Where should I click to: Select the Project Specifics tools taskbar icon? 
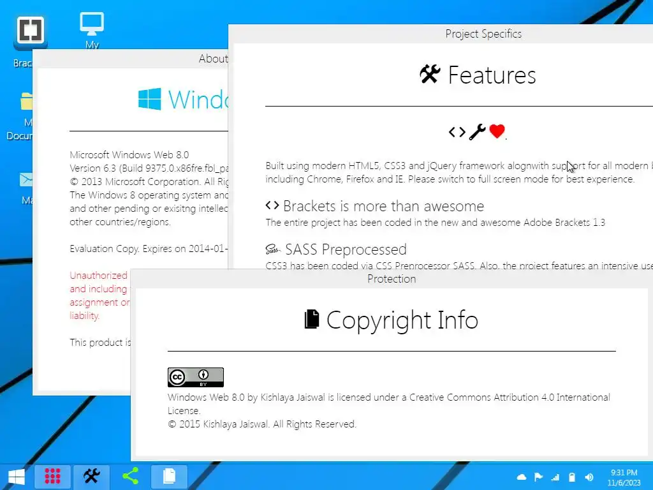92,476
